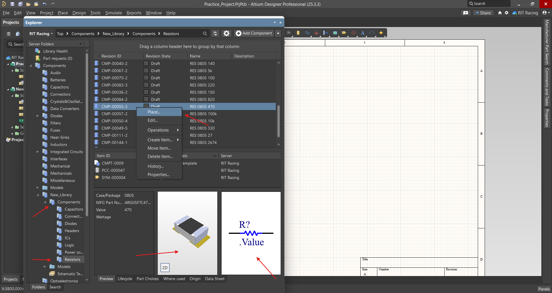
Task: Select the Library Health item
Action: (x=56, y=51)
